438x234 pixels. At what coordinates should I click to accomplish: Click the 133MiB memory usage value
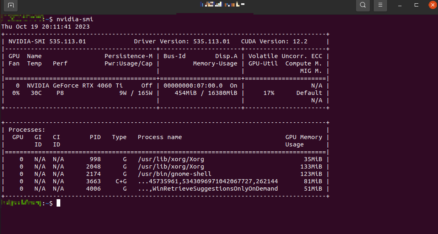coord(311,166)
